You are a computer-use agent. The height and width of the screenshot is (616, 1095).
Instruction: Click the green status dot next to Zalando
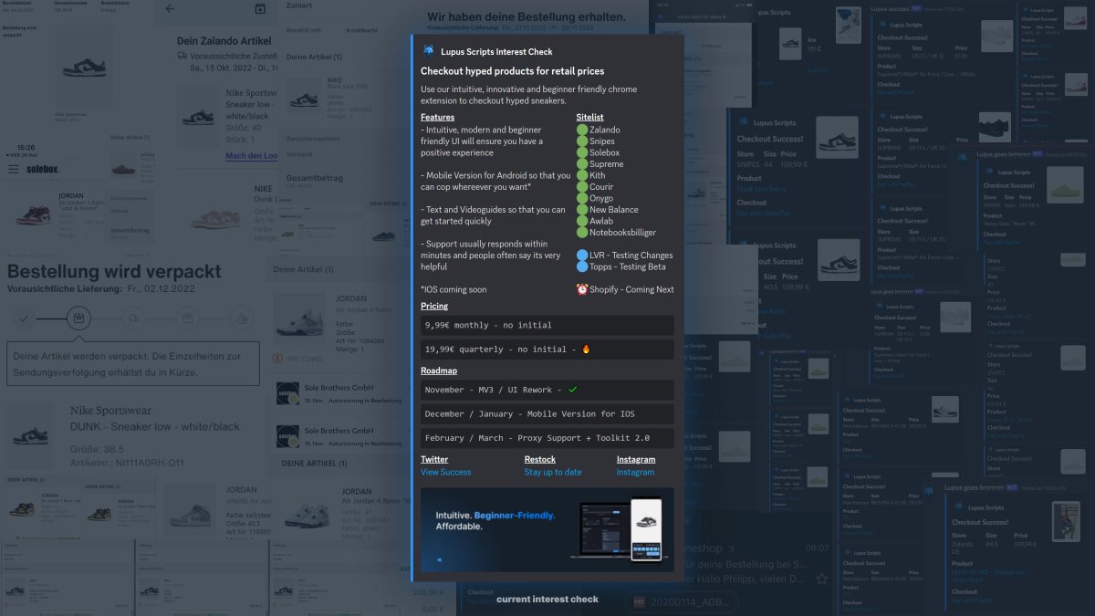pyautogui.click(x=582, y=130)
